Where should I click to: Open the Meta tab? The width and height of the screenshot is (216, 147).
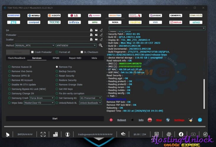point(94,58)
